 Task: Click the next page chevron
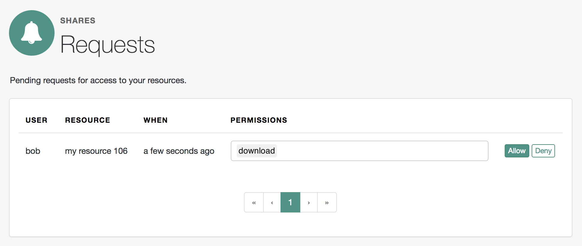[x=309, y=202]
